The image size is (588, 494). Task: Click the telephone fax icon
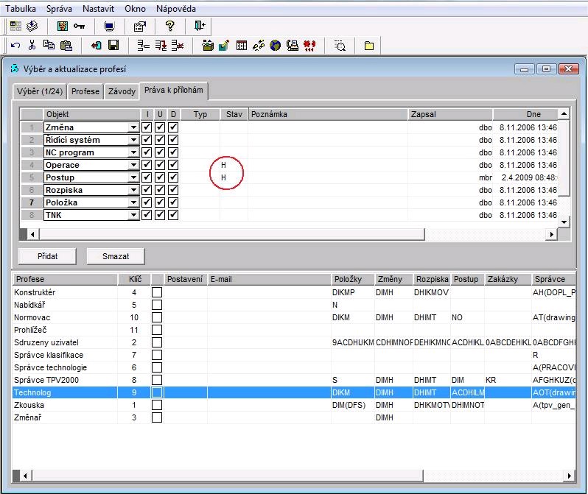pos(292,46)
